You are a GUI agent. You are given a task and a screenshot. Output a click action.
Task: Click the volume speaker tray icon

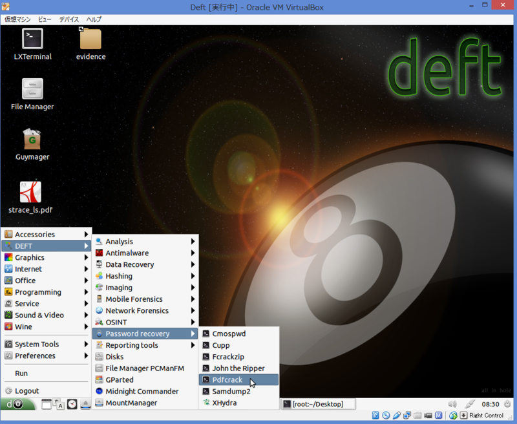[452, 404]
